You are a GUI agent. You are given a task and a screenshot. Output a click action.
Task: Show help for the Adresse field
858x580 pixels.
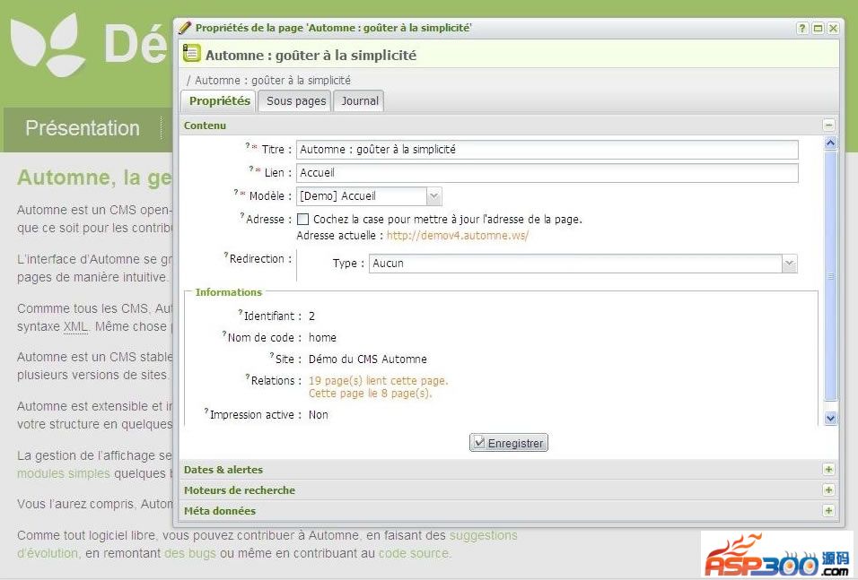coord(241,215)
